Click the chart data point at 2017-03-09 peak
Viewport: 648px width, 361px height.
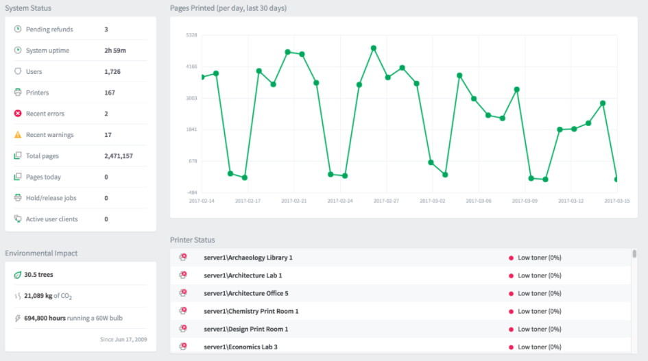(x=516, y=90)
